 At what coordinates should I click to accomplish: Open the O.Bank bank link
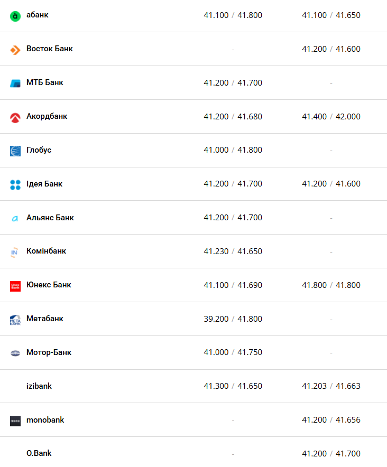click(x=39, y=453)
